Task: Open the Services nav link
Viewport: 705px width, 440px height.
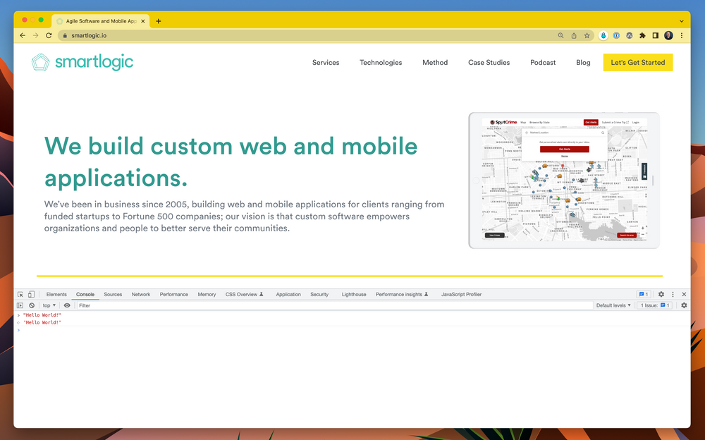Action: [326, 63]
